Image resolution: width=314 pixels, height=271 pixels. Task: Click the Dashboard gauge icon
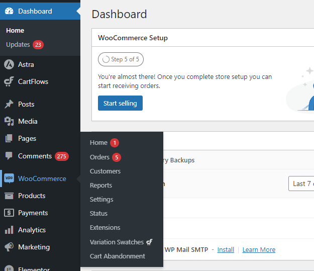point(9,11)
